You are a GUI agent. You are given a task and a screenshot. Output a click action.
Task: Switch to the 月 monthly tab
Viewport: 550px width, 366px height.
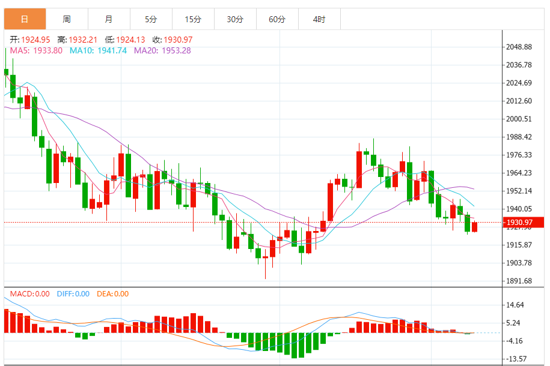point(109,19)
